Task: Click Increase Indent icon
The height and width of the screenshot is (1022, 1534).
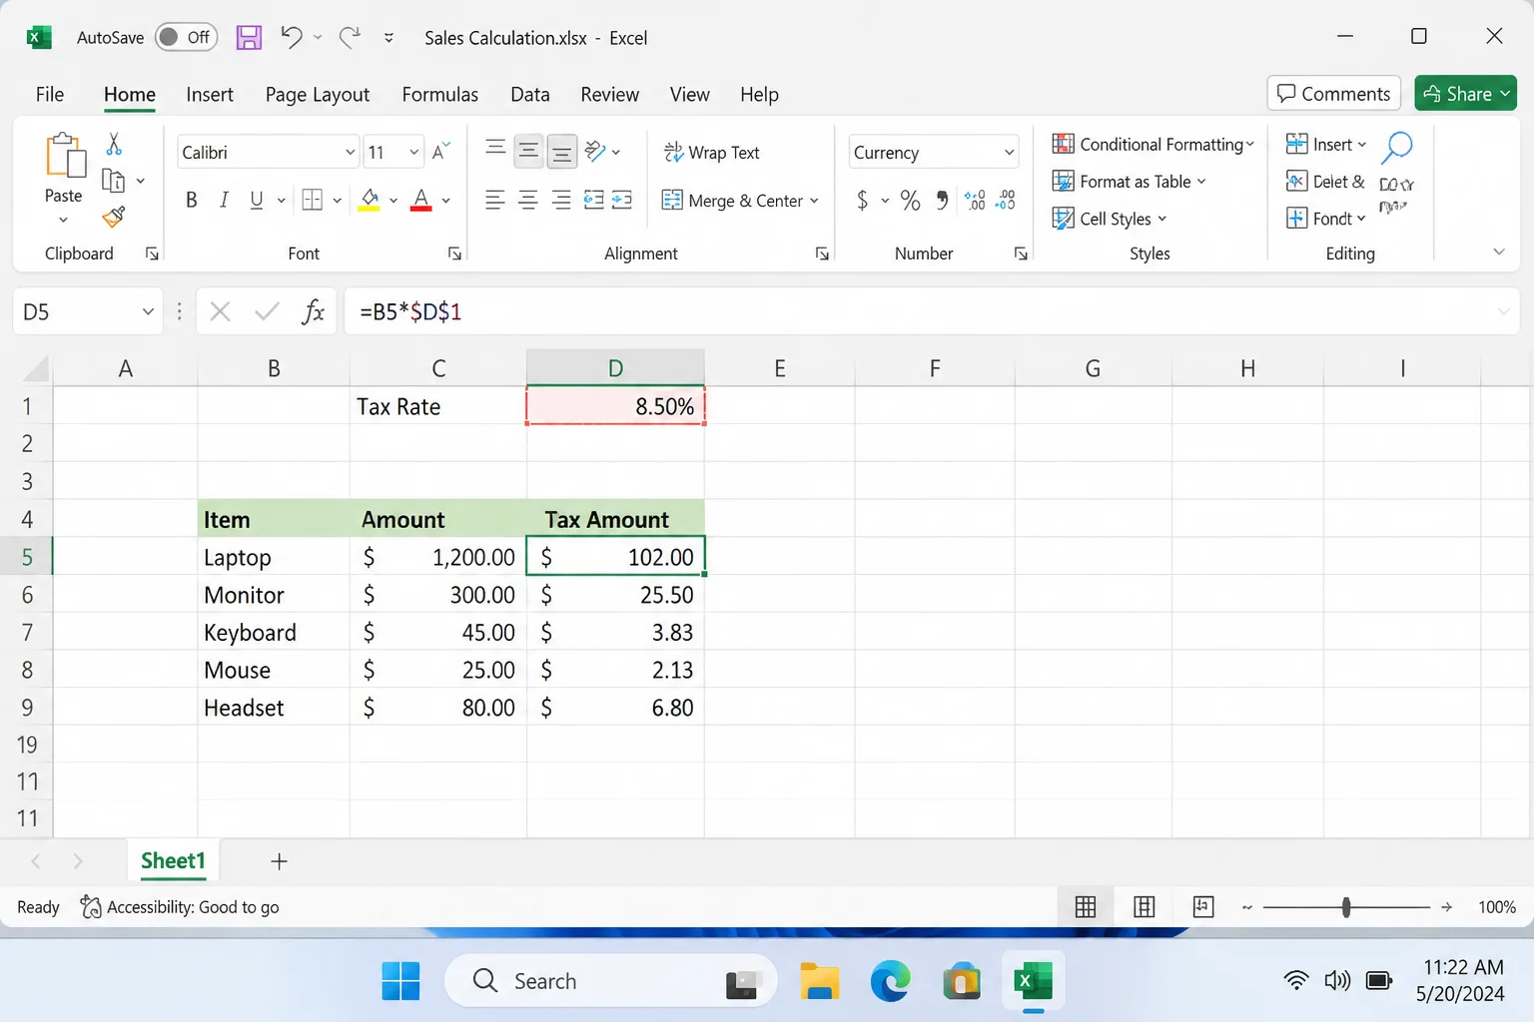Action: 622,201
